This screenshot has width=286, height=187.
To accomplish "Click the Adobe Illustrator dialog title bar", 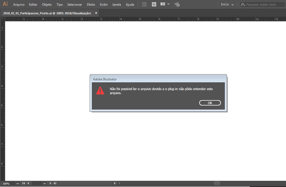I will tap(158, 79).
